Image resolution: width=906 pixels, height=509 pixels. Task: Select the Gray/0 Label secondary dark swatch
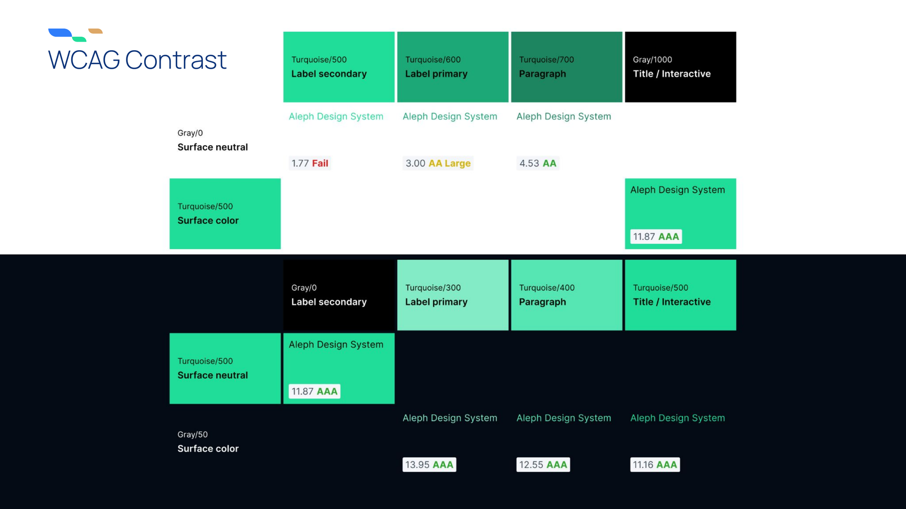[x=339, y=295]
